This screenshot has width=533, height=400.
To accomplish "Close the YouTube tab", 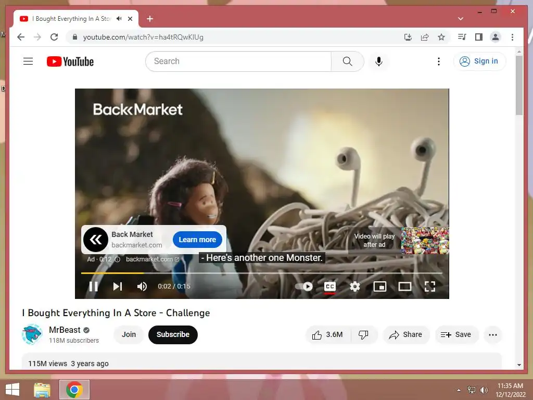I will pyautogui.click(x=130, y=19).
